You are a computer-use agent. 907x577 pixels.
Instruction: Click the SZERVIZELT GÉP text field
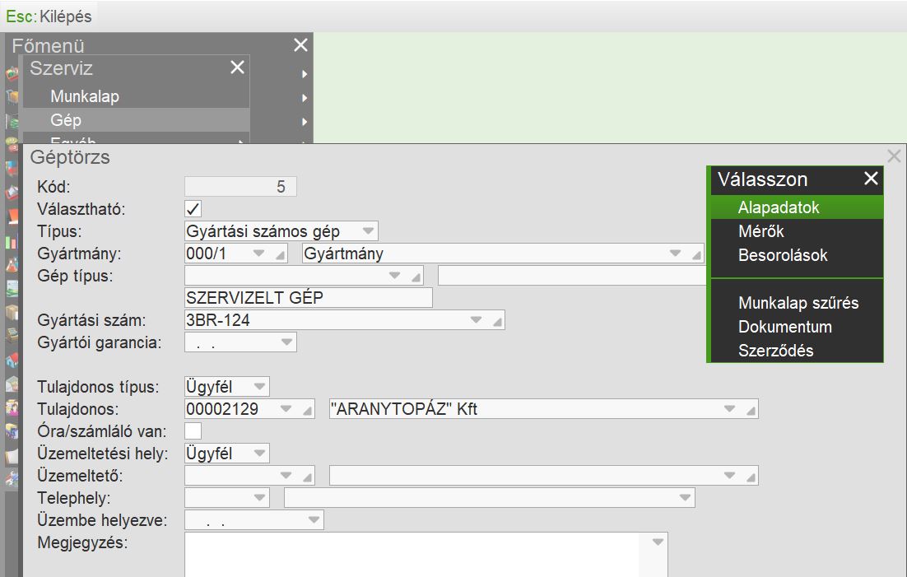[x=309, y=297]
